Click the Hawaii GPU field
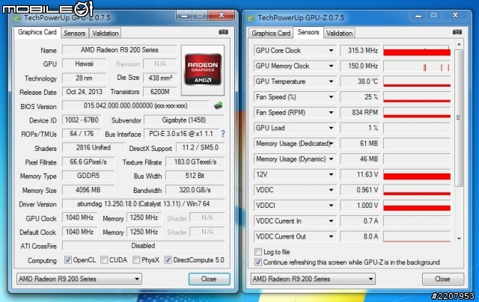479x302 pixels. [85, 64]
